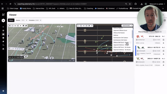Click the Filters button
The height and width of the screenshot is (94, 167).
point(11,20)
